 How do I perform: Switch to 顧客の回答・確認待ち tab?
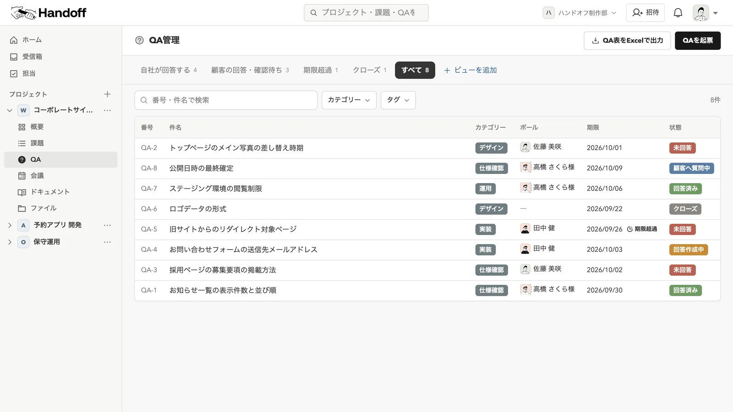tap(250, 70)
